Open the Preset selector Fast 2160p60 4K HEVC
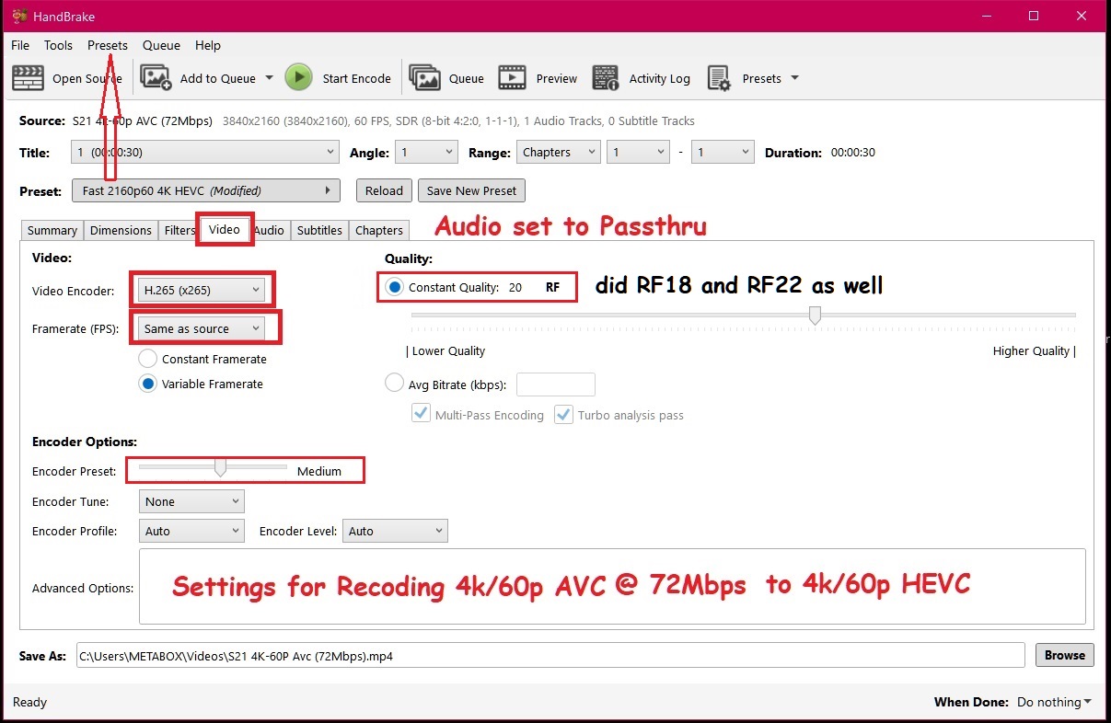The height and width of the screenshot is (723, 1111). pyautogui.click(x=205, y=190)
